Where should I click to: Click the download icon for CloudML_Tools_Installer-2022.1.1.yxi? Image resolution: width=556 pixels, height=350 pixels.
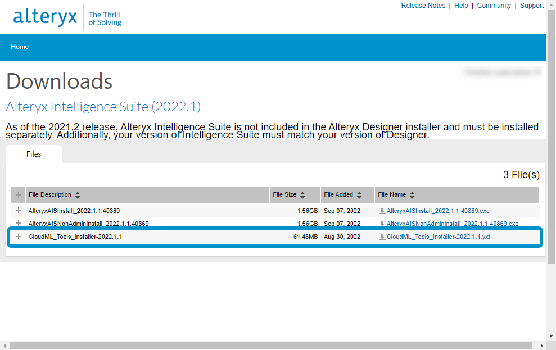pos(383,237)
